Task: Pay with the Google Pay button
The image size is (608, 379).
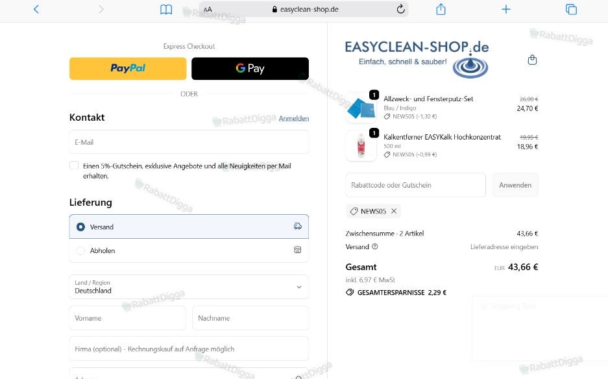Action: tap(250, 69)
